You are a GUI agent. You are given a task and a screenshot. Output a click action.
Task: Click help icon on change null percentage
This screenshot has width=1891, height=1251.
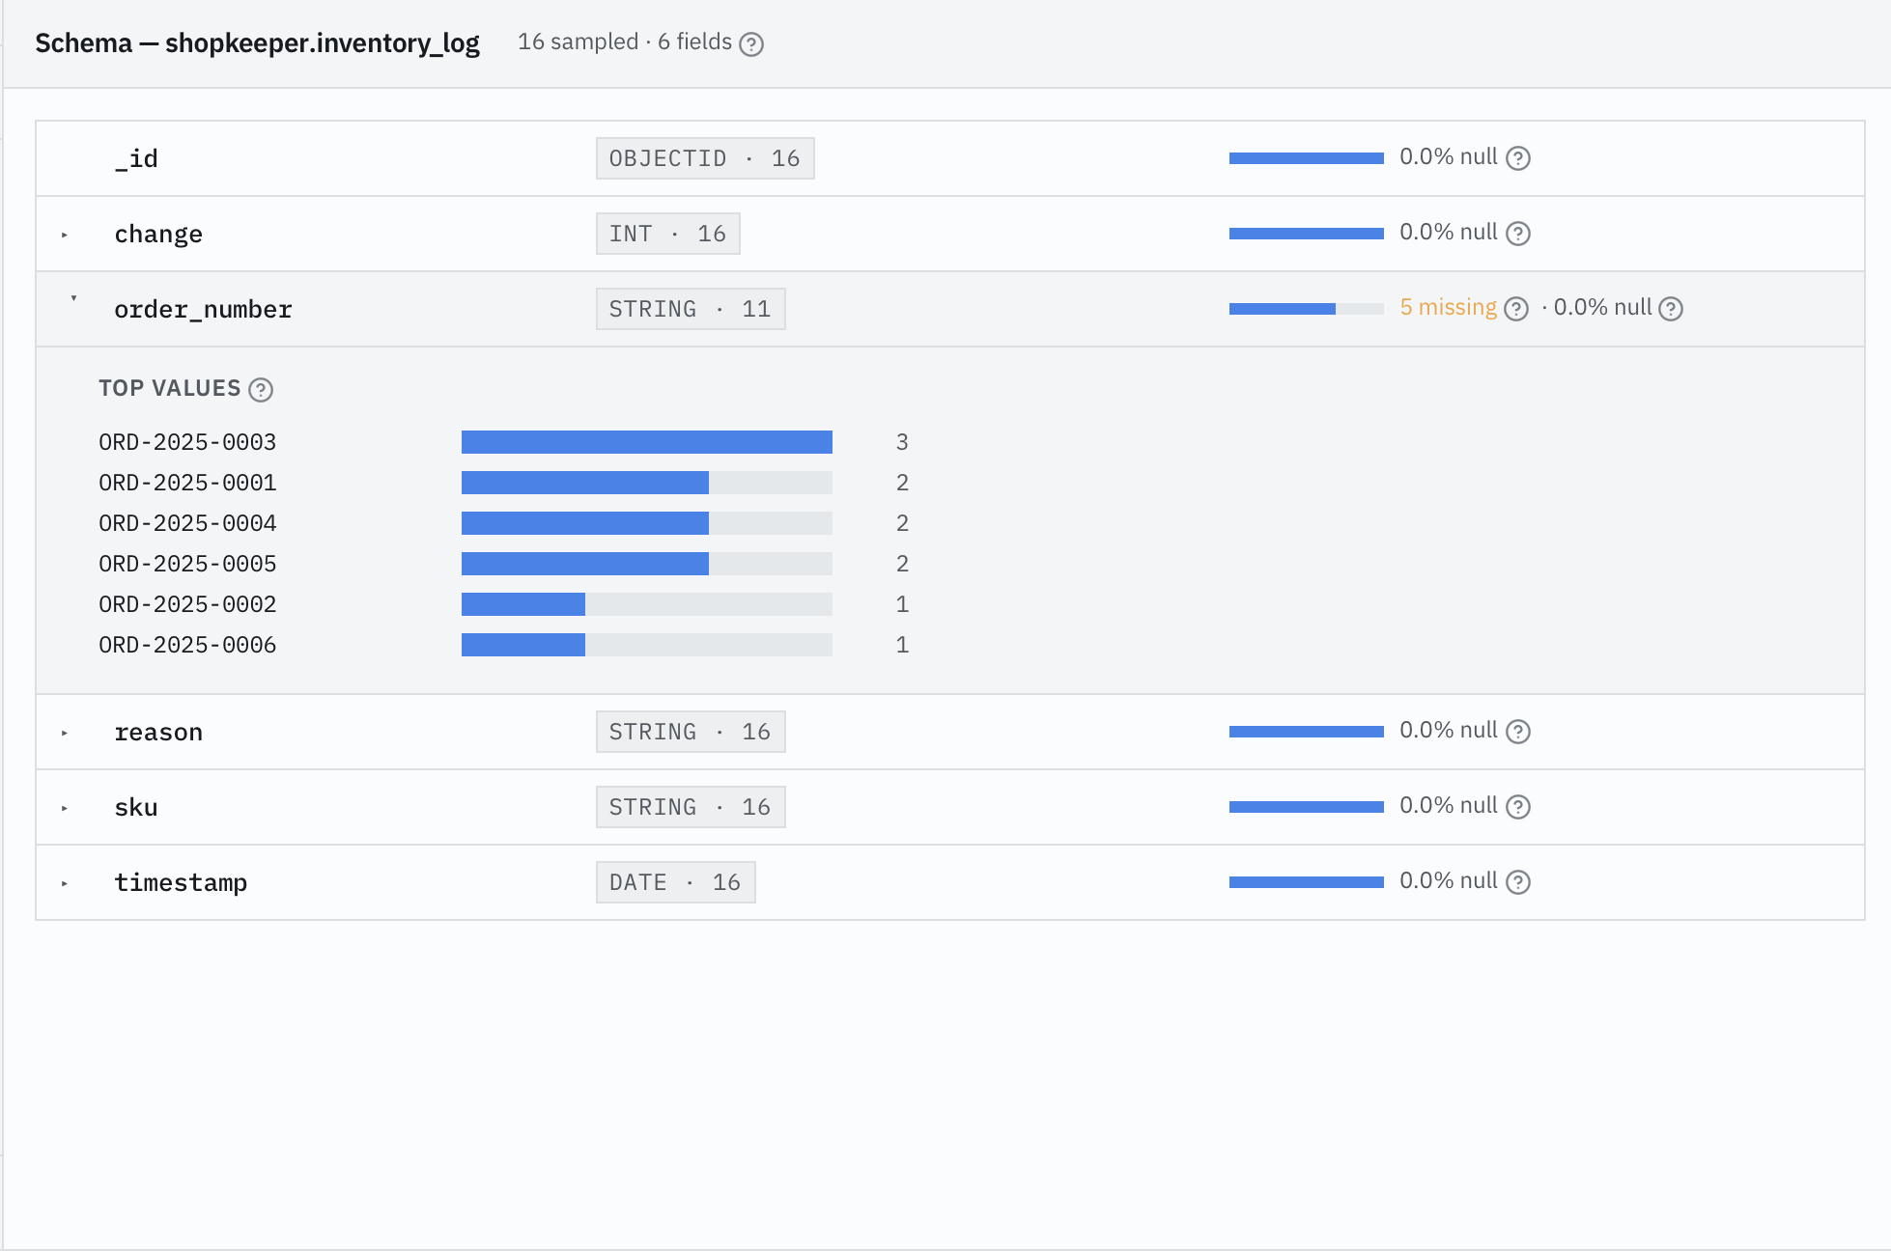click(1518, 234)
